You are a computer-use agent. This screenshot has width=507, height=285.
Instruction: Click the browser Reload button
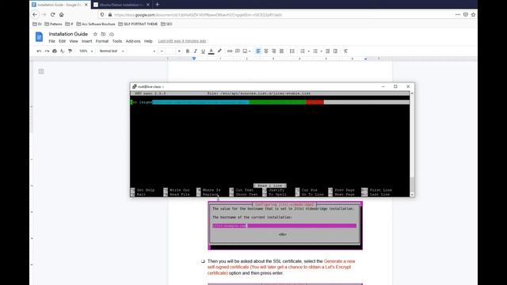click(x=53, y=14)
